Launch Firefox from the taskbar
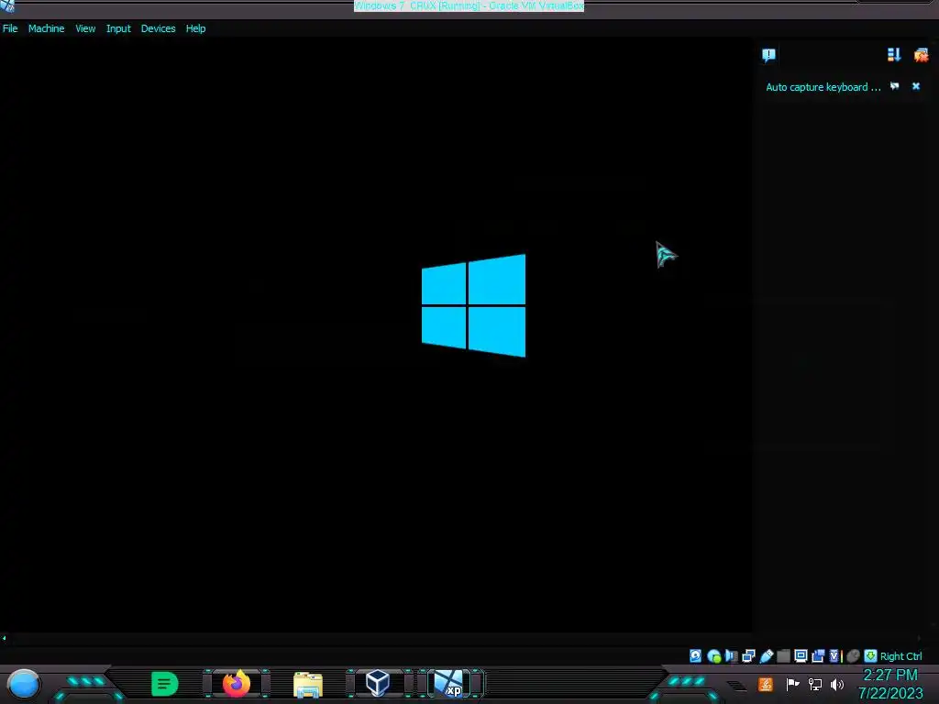This screenshot has height=704, width=939. tap(237, 684)
